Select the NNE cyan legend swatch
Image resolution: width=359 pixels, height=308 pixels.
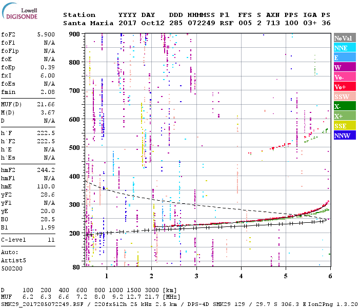[x=345, y=48]
